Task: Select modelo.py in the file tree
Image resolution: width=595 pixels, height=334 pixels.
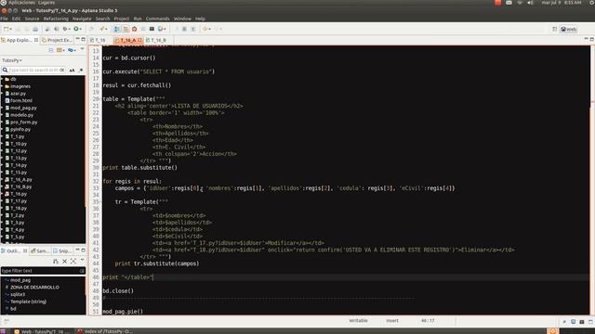Action: pyautogui.click(x=21, y=115)
